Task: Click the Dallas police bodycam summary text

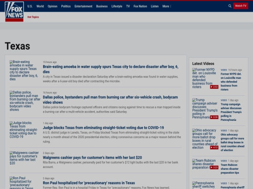Action: pos(112,110)
